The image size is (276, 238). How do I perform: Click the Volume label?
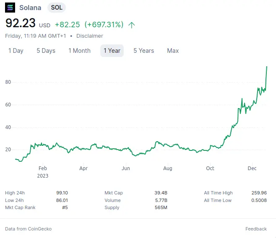point(112,200)
